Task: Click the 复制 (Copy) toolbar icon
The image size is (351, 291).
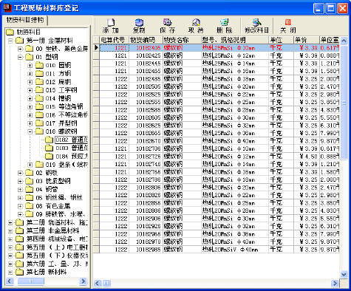Action: point(139,26)
